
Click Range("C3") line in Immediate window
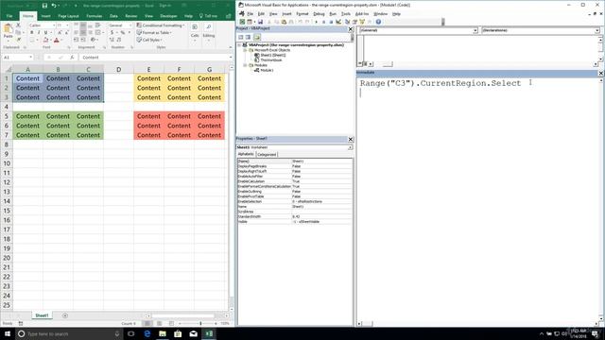(x=441, y=83)
